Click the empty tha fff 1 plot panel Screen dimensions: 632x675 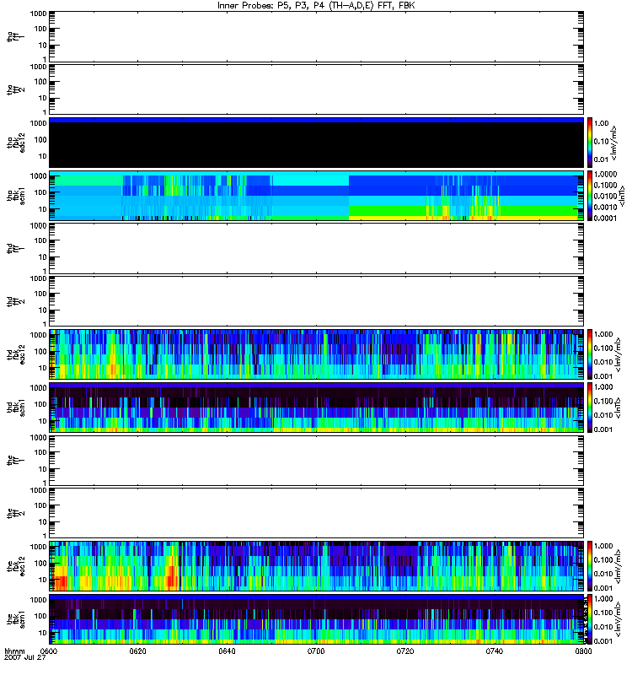tap(316, 36)
